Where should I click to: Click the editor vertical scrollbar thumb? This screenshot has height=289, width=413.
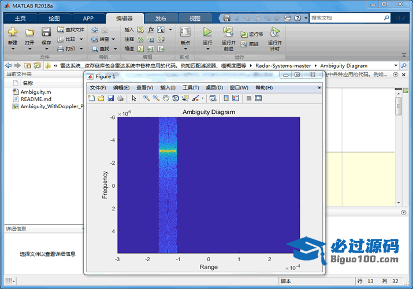coord(398,106)
